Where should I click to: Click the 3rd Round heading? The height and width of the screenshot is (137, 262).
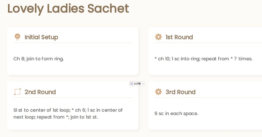click(181, 92)
